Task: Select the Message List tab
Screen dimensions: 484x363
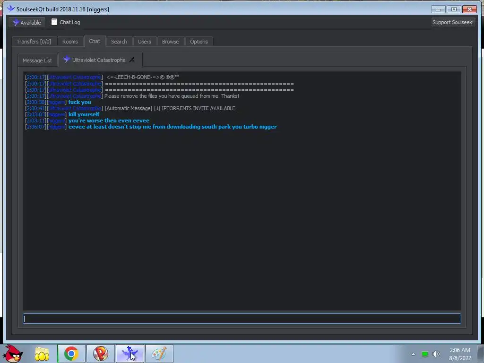Action: [x=37, y=60]
